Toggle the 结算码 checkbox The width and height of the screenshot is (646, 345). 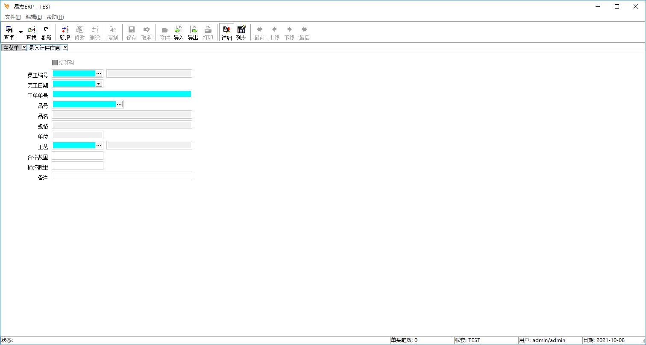[x=55, y=62]
